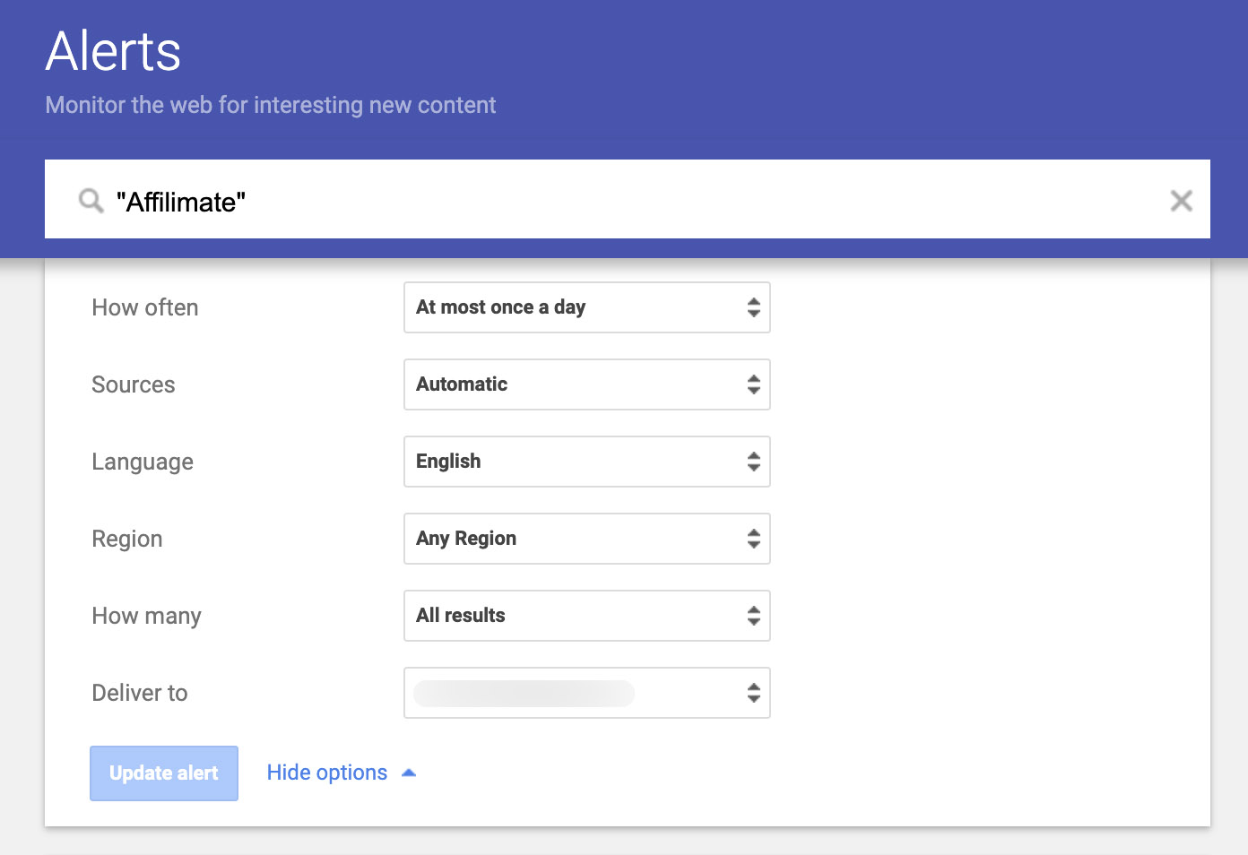Change the Language dropdown from English
Image resolution: width=1248 pixels, height=855 pixels.
(587, 462)
